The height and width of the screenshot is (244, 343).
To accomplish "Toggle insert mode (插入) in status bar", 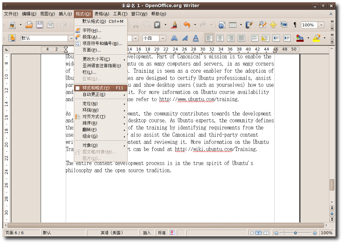I will pyautogui.click(x=147, y=233).
